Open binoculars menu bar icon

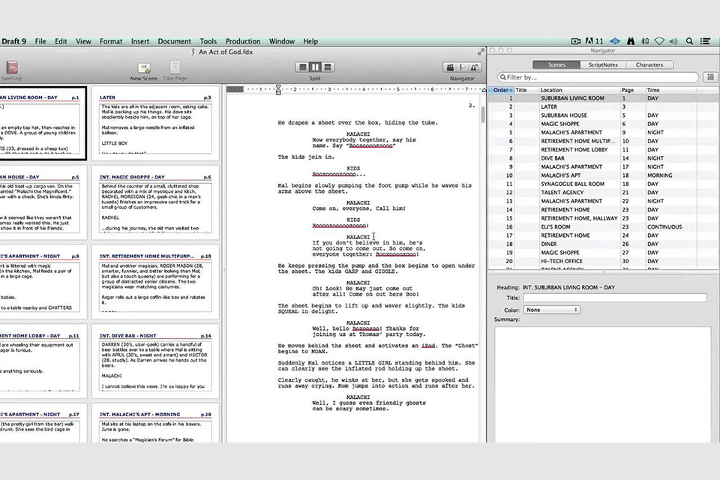tap(631, 41)
